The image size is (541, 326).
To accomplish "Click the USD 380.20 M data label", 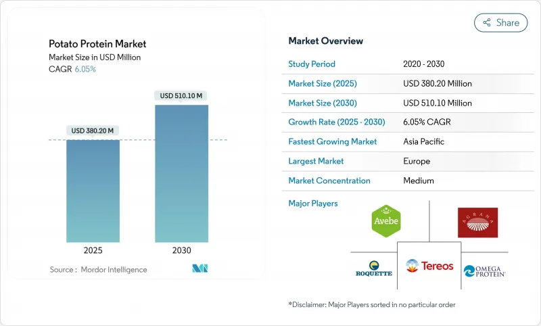I will pyautogui.click(x=93, y=131).
